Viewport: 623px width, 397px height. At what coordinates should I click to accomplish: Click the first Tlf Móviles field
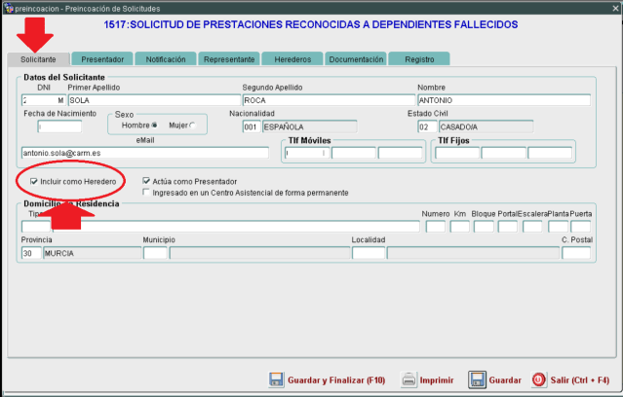pos(307,153)
